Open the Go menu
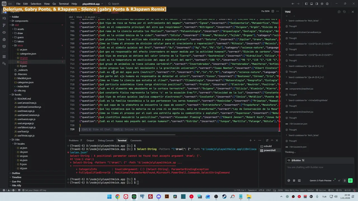358x201 pixels. (54, 4)
